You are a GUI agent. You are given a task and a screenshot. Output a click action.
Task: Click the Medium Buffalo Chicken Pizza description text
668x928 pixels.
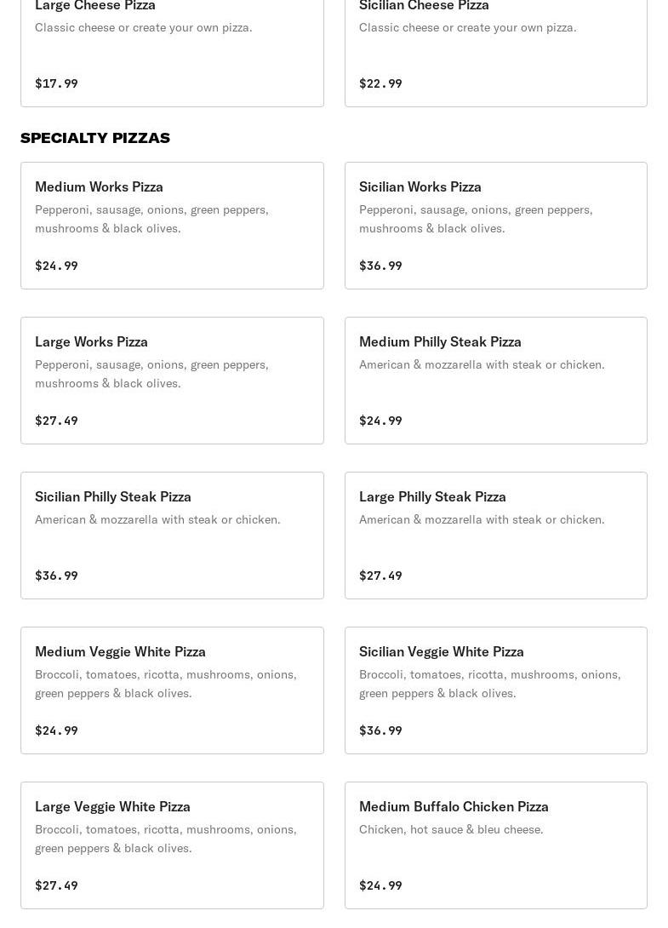[451, 830]
